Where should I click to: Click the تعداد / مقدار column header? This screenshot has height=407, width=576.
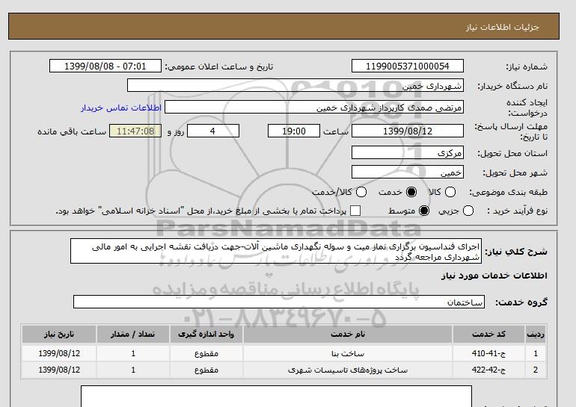tap(133, 334)
